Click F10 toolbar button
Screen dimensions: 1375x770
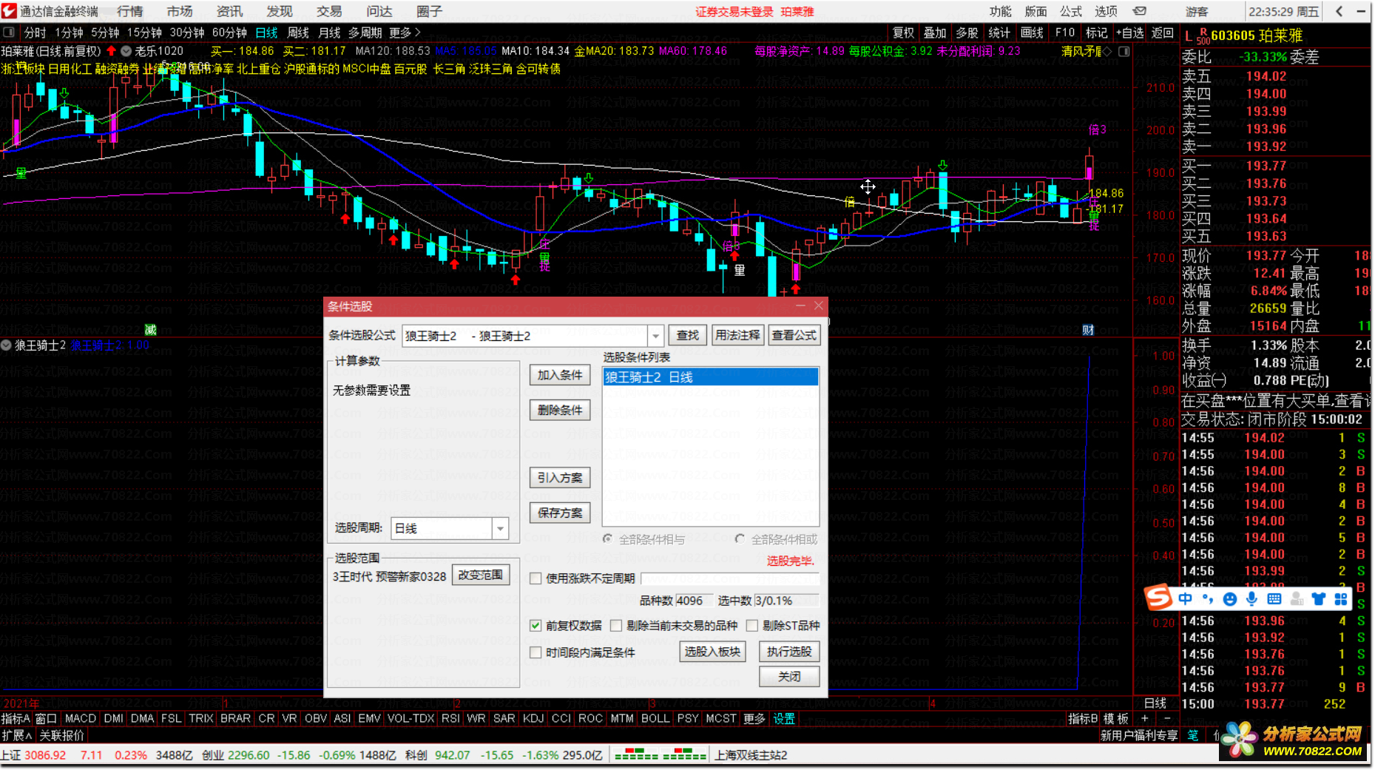tap(1065, 33)
